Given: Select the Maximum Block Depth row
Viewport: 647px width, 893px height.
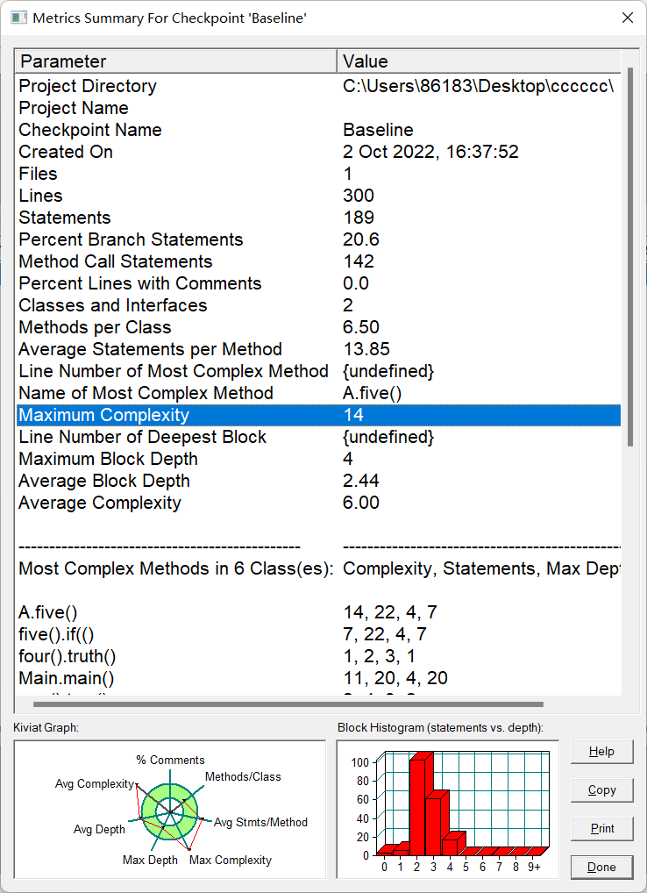Looking at the screenshot, I should point(318,459).
